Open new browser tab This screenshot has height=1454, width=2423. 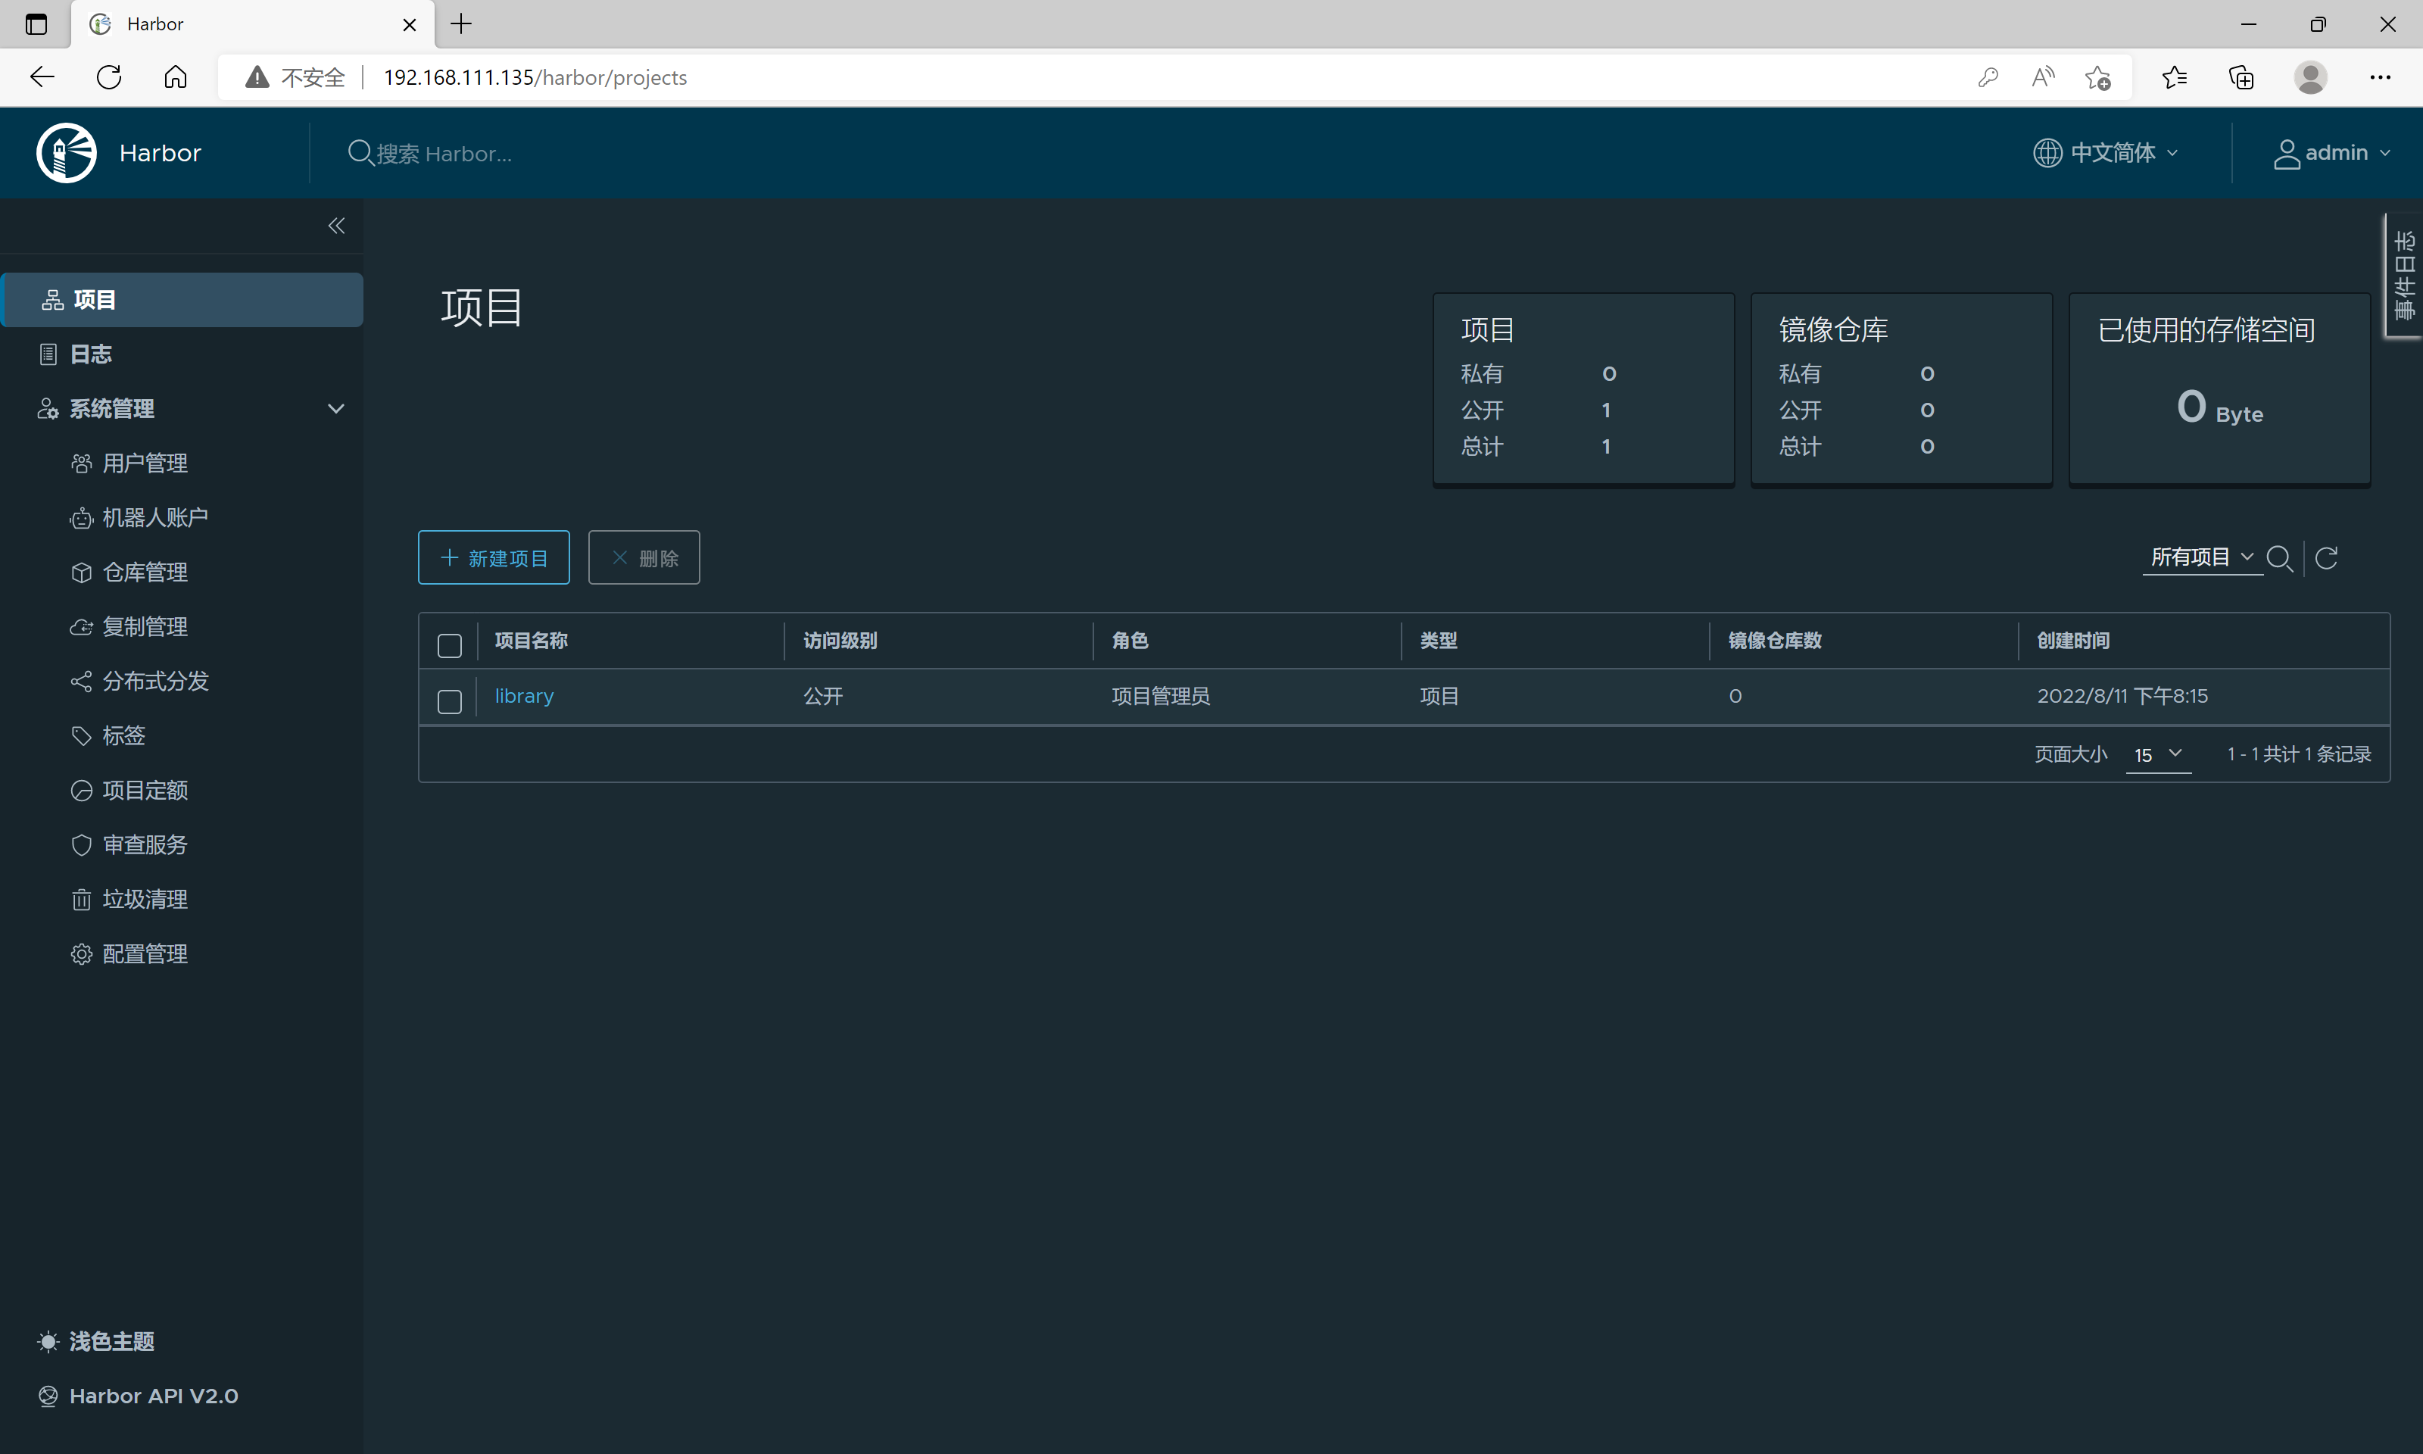461,23
